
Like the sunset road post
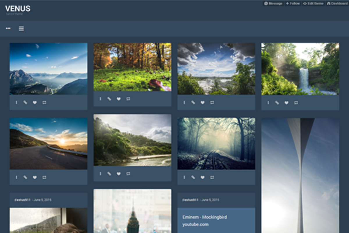(35, 177)
